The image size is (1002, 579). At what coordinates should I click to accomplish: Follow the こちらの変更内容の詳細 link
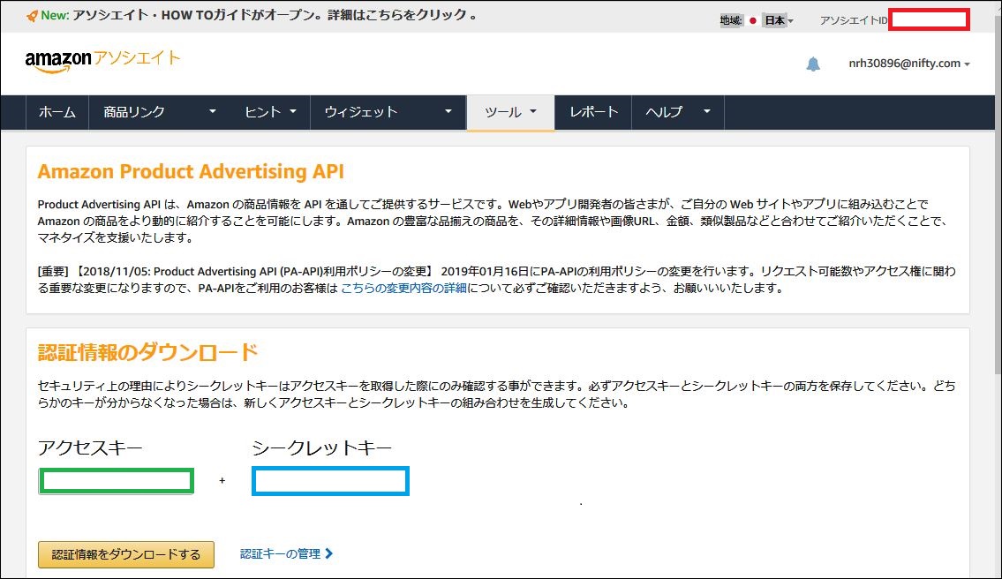click(403, 289)
